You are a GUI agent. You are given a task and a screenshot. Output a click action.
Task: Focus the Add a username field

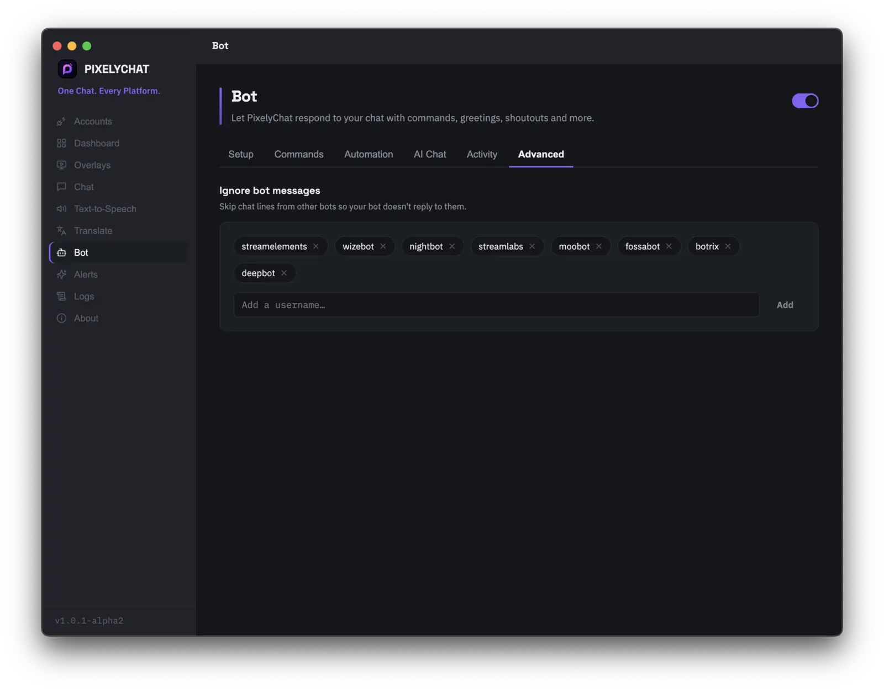[x=496, y=305]
